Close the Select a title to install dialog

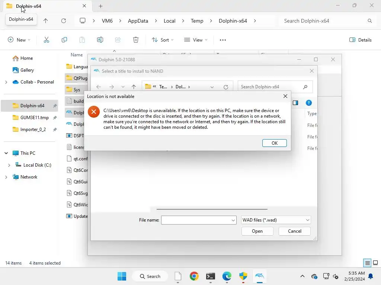(312, 71)
